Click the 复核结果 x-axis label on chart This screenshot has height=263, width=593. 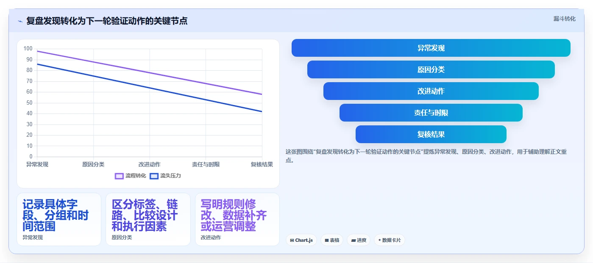(262, 164)
